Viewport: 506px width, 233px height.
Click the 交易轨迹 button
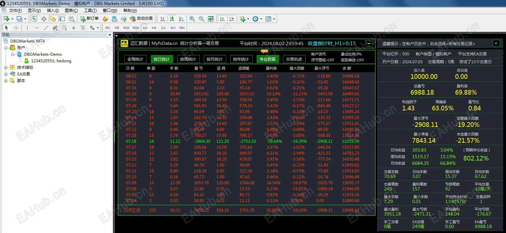[x=294, y=59]
